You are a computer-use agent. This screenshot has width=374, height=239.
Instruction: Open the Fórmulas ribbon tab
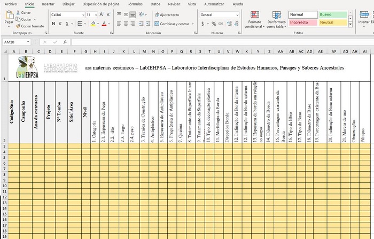(x=135, y=4)
